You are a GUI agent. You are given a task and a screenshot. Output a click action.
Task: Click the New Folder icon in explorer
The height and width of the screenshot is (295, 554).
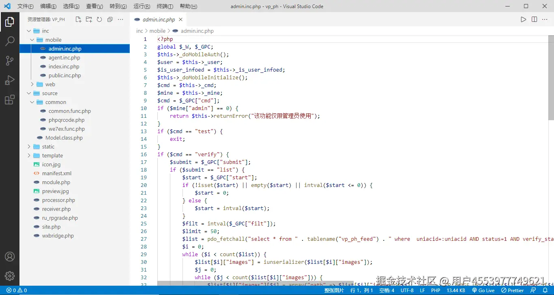[x=89, y=19]
